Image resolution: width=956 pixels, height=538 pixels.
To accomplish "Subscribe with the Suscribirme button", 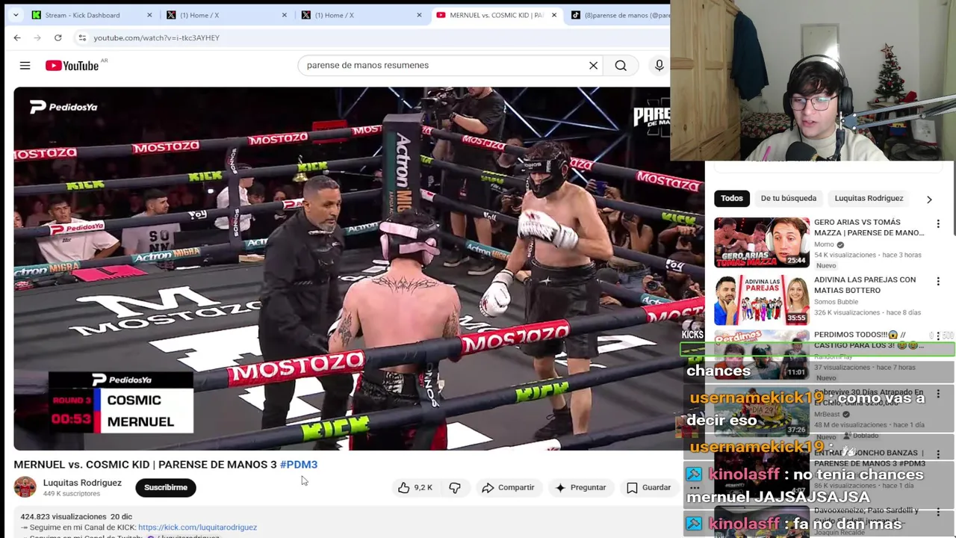I will tap(166, 487).
